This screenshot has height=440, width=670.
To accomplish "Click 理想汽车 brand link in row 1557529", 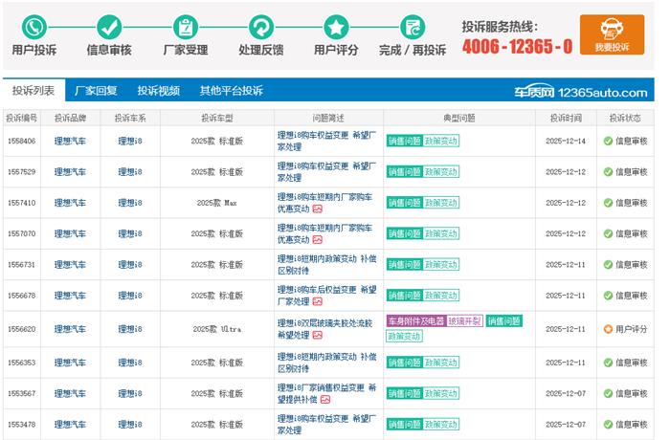I will click(70, 172).
